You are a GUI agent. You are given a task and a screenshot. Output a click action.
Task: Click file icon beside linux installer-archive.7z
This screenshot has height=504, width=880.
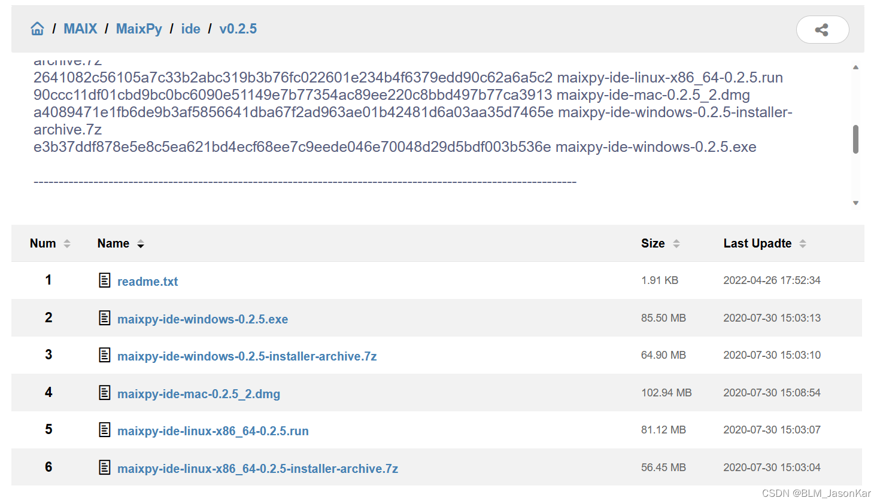(105, 468)
